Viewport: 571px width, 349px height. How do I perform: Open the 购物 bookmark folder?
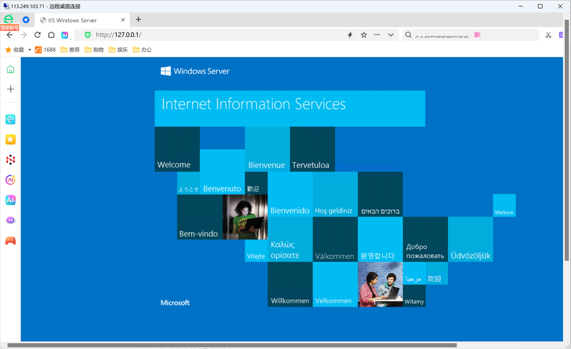pos(94,50)
